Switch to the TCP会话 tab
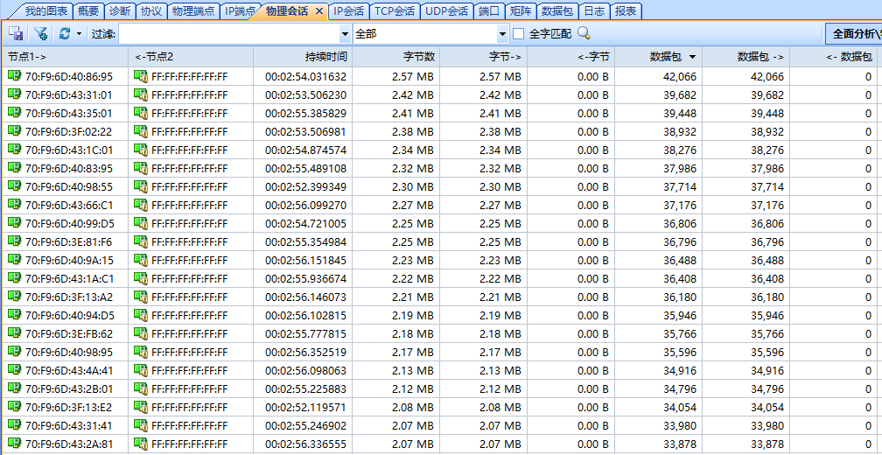 pos(395,10)
